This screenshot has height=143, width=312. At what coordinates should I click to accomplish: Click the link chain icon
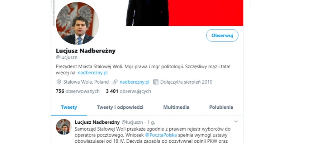click(x=115, y=82)
